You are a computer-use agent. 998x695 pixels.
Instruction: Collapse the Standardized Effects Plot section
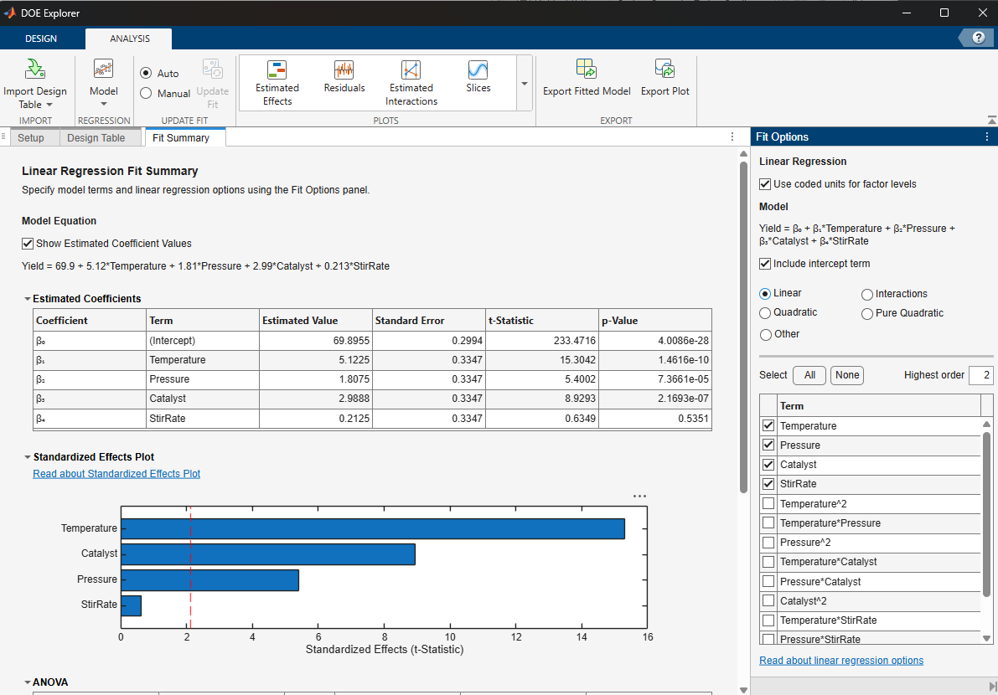(x=28, y=457)
